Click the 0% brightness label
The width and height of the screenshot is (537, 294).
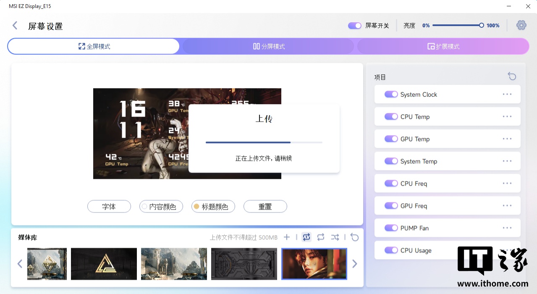pyautogui.click(x=426, y=26)
